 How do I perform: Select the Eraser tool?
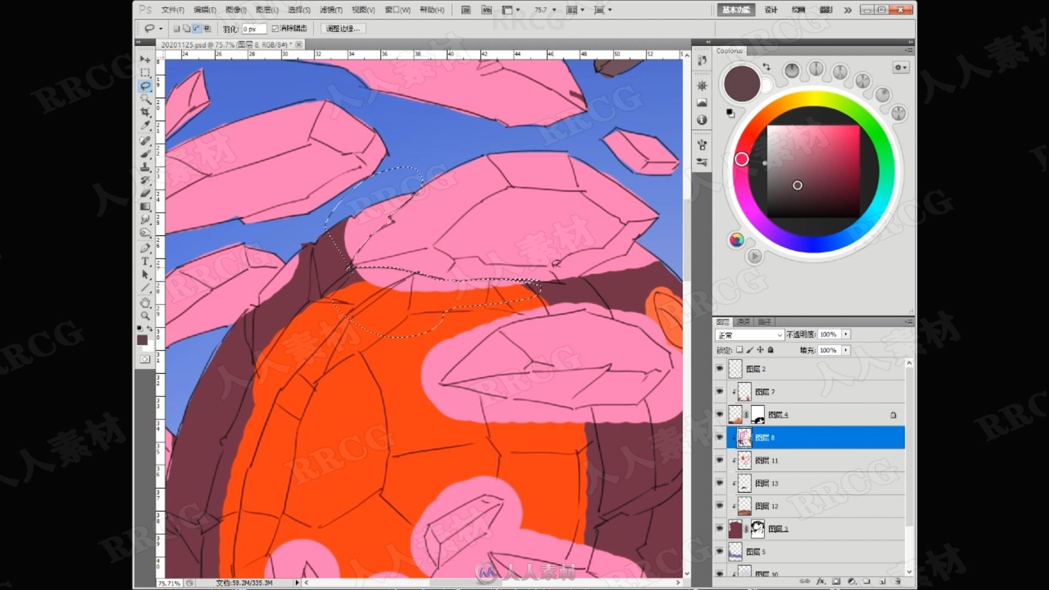click(x=145, y=193)
